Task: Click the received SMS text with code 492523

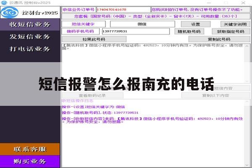Action: pos(153,47)
